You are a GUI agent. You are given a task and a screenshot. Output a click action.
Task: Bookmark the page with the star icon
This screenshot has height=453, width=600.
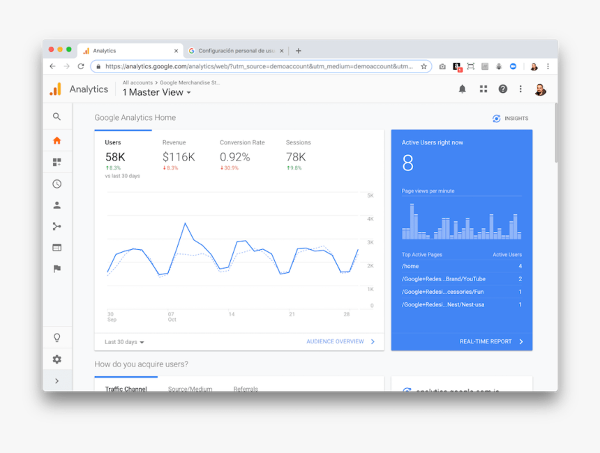(423, 66)
